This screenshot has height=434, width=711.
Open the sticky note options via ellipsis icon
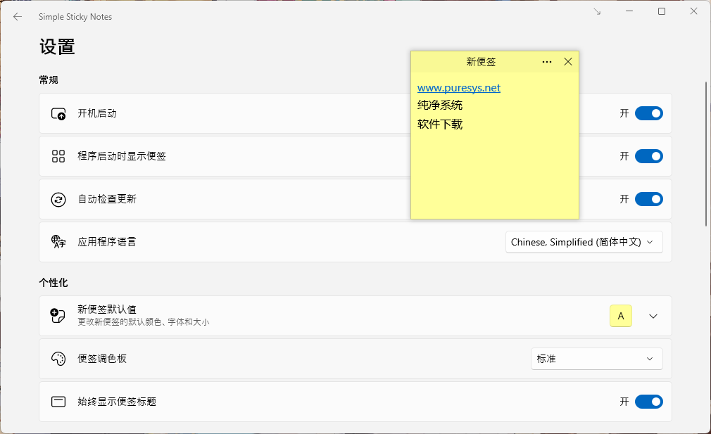[547, 62]
